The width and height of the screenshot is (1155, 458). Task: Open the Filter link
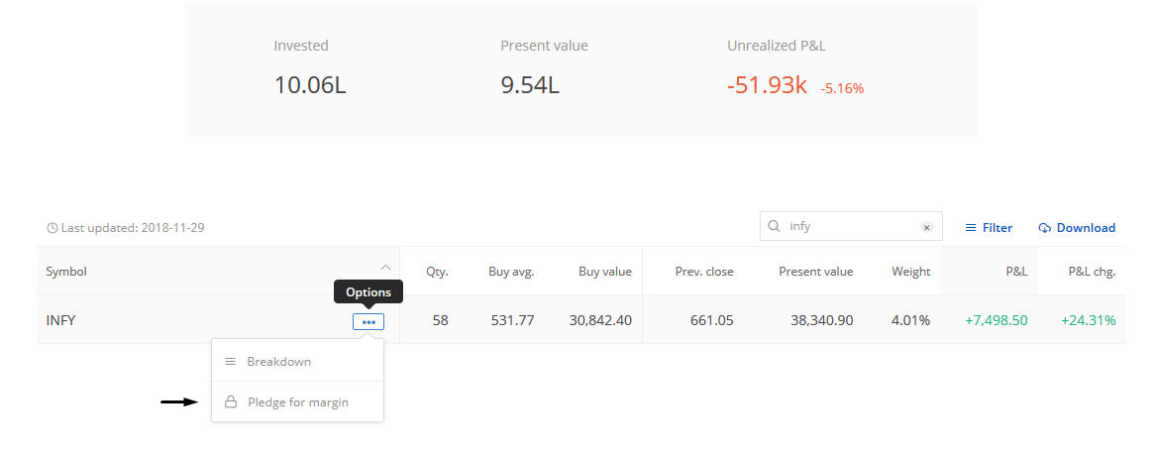[x=997, y=228]
